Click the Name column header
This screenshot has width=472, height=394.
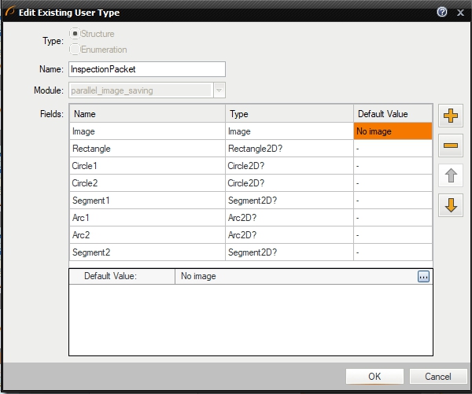pyautogui.click(x=147, y=114)
